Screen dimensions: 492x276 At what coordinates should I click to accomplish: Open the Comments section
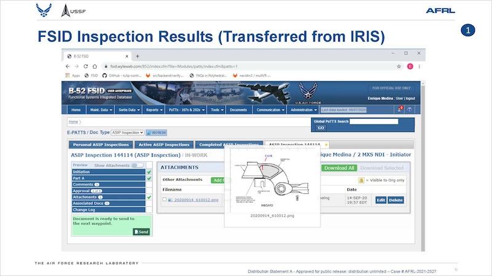[109, 185]
